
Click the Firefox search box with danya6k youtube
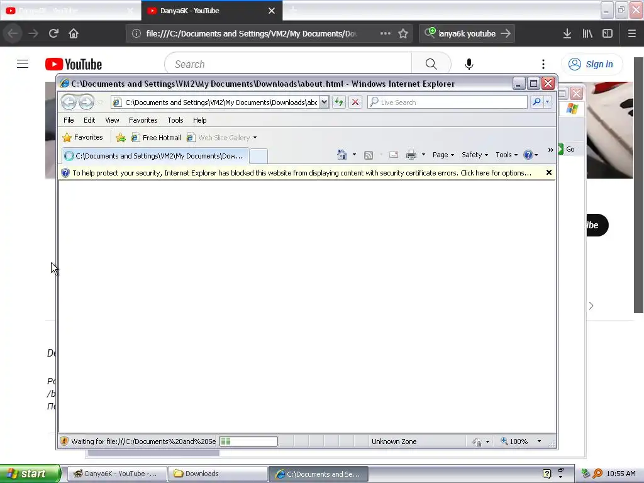tap(467, 34)
